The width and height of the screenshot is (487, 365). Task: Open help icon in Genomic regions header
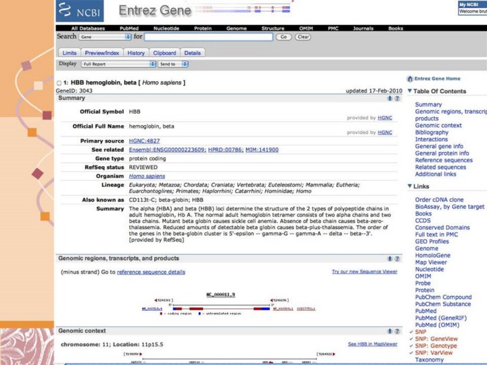(x=398, y=258)
